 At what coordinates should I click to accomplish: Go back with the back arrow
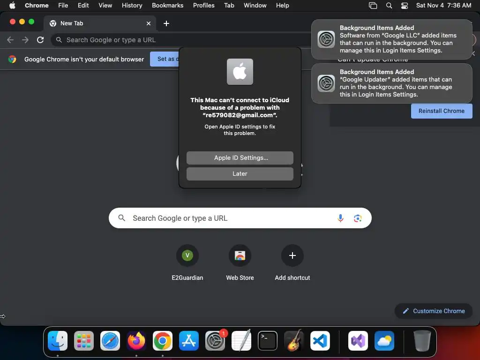10,40
